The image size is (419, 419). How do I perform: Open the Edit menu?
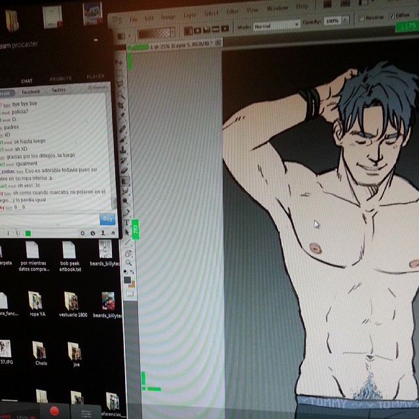pos(149,18)
